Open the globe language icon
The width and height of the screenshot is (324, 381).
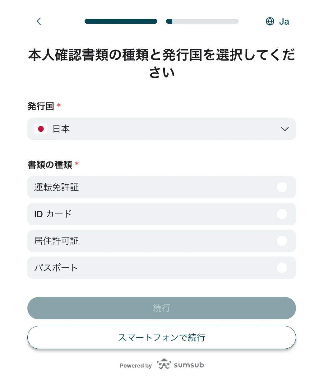coord(270,21)
